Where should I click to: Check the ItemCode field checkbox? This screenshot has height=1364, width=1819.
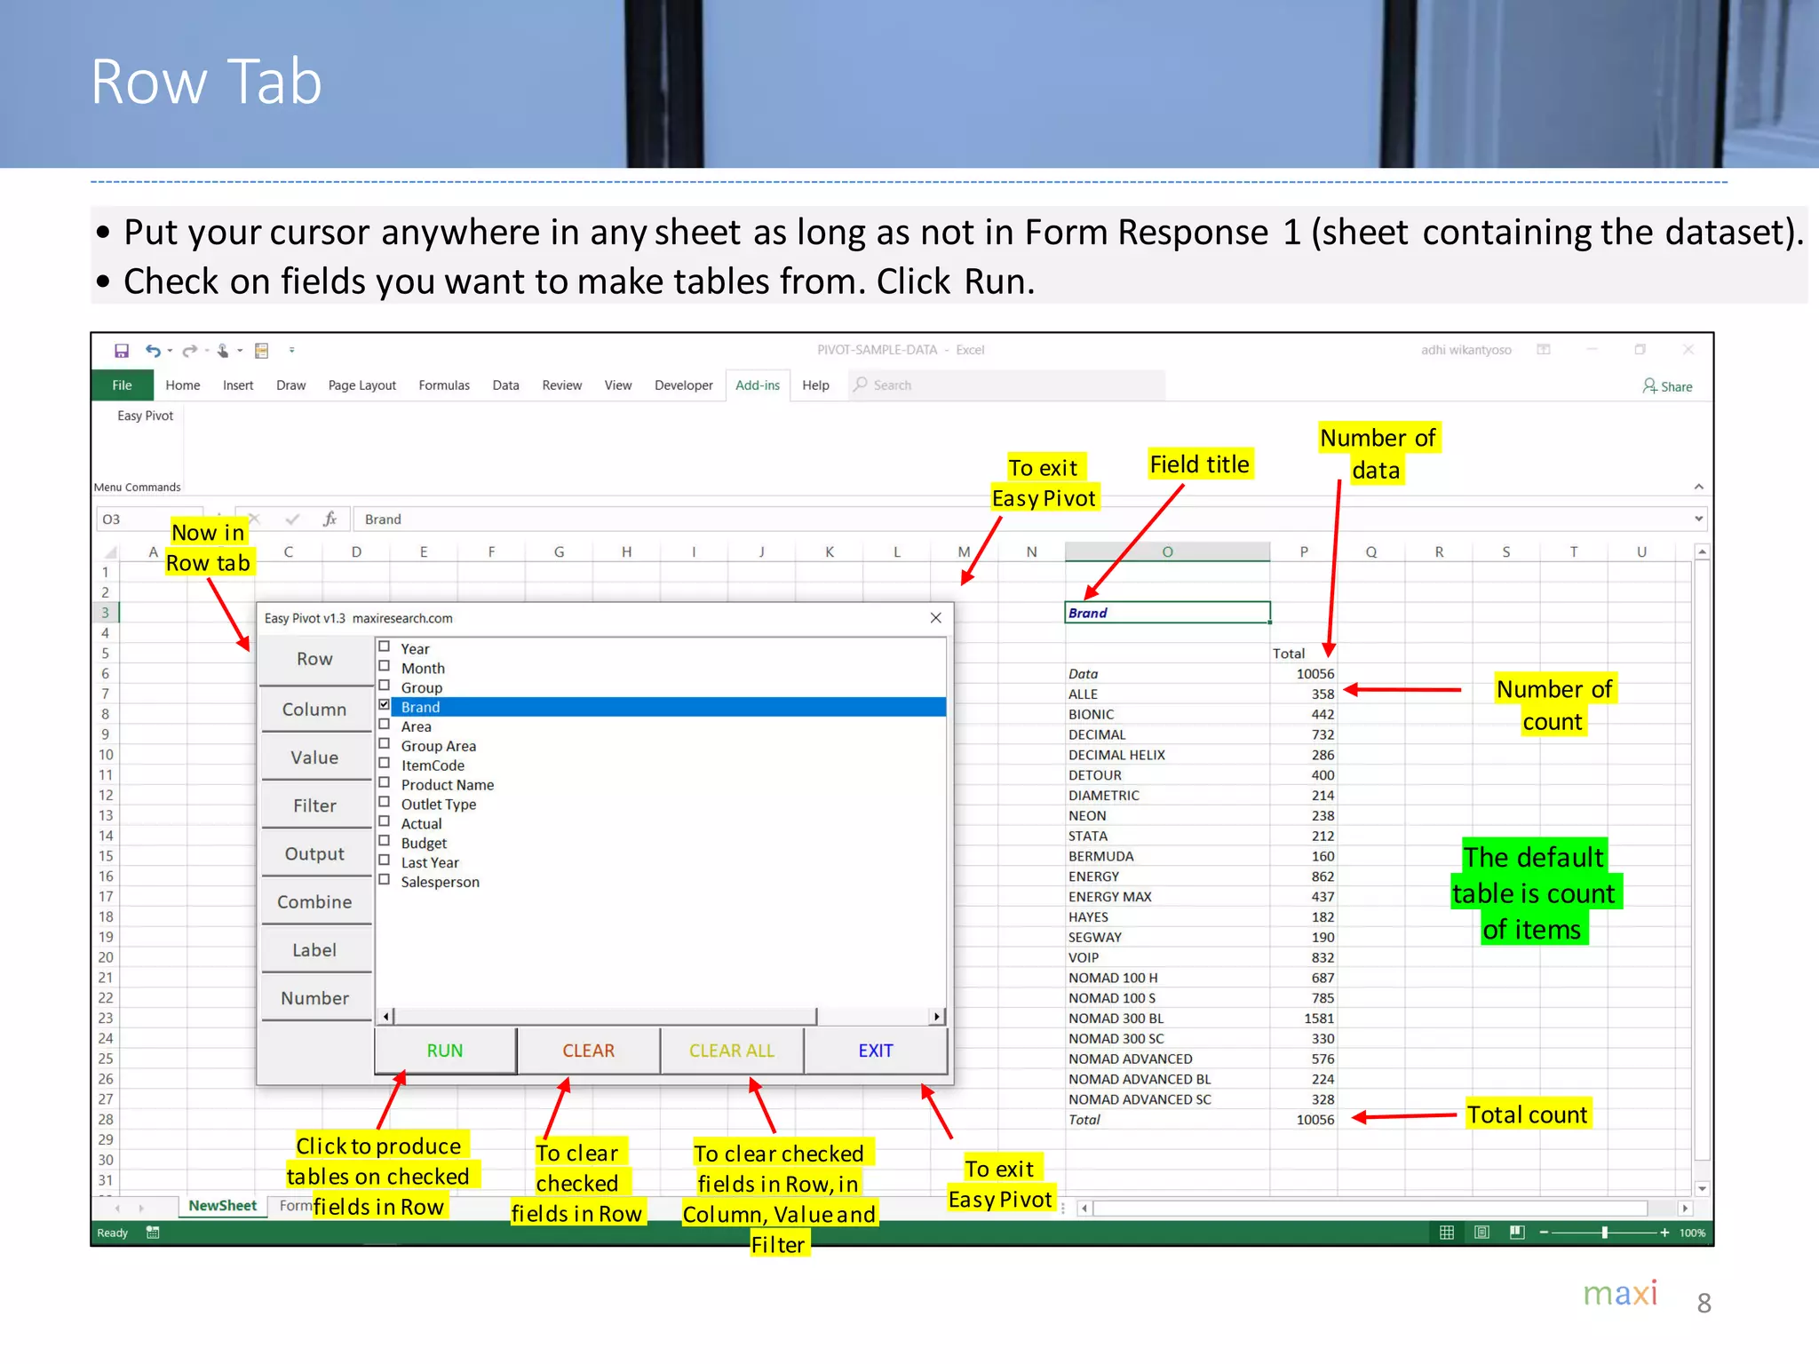385,765
